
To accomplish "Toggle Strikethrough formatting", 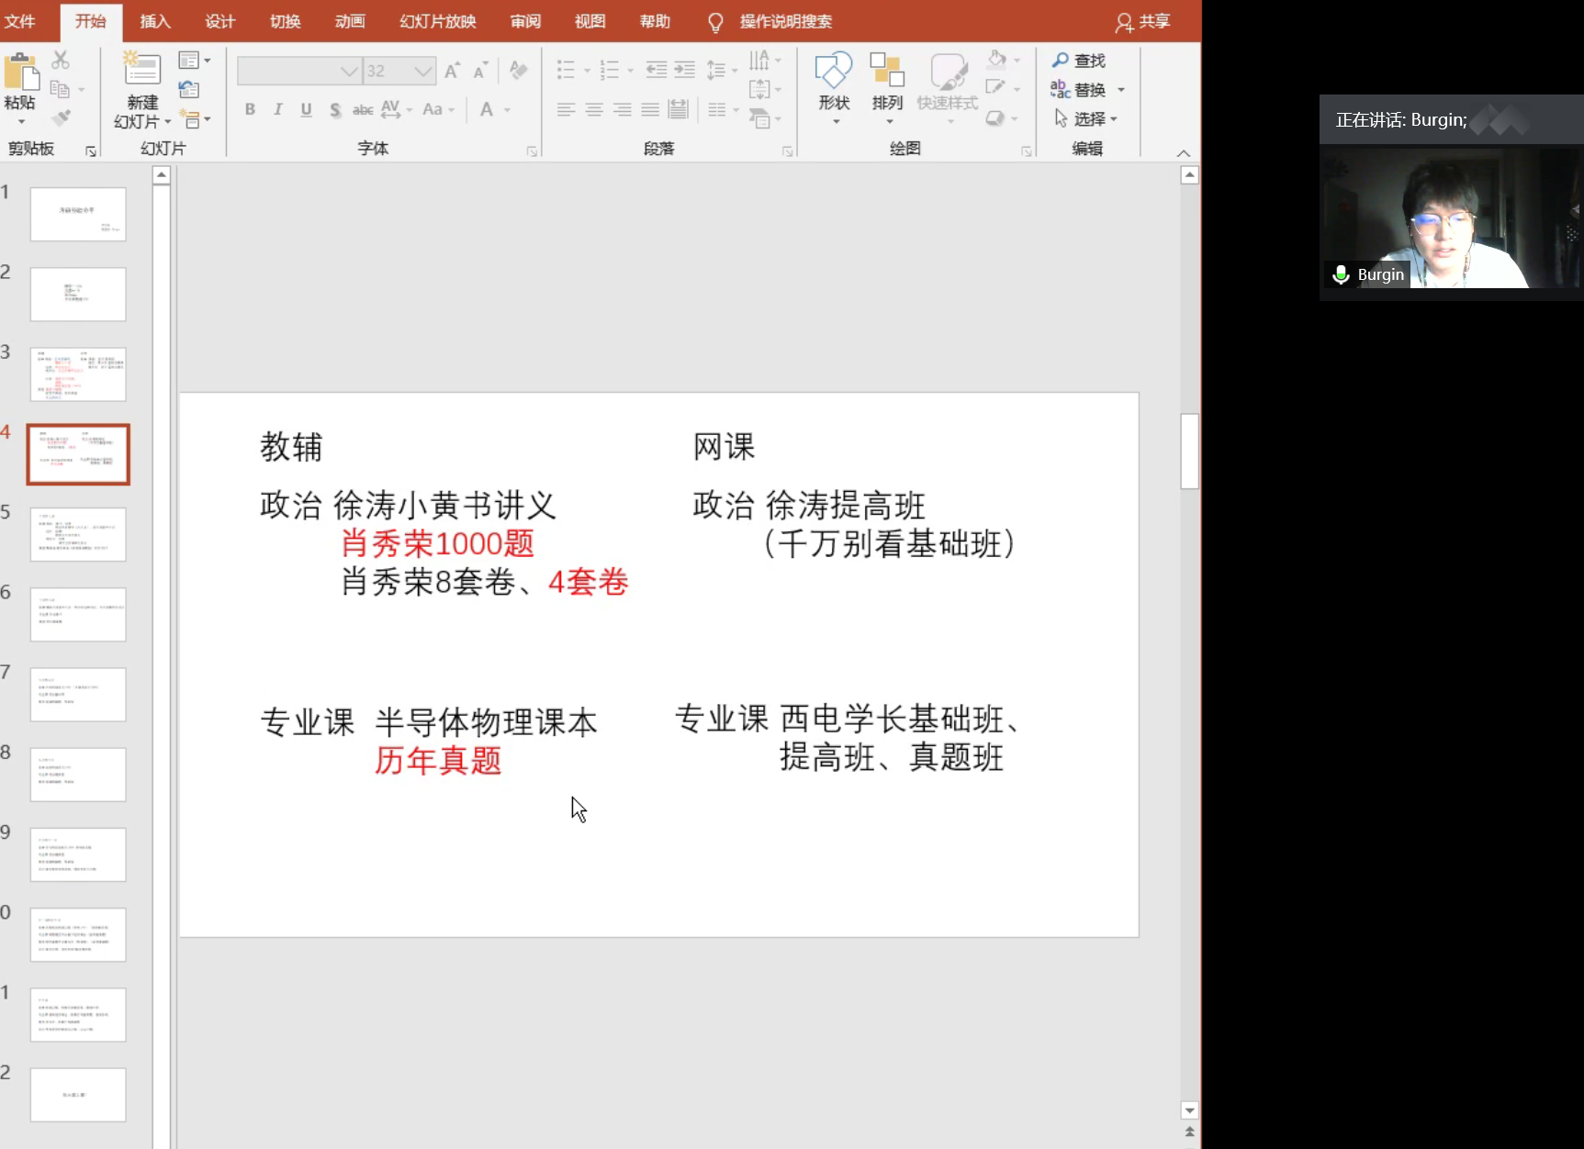I will tap(363, 110).
